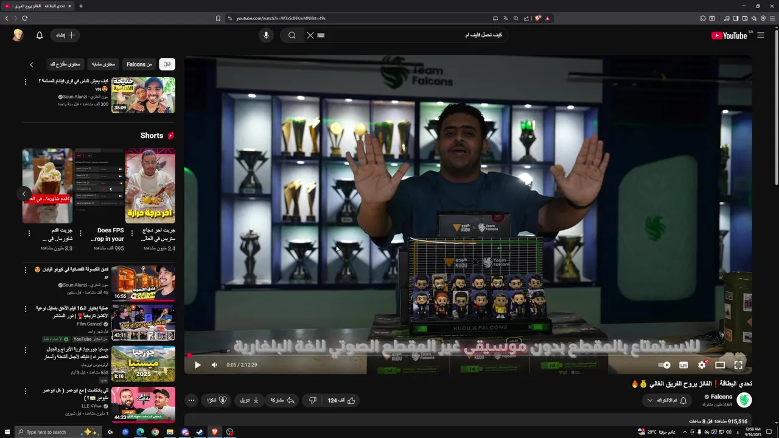Image resolution: width=779 pixels, height=438 pixels.
Task: Open the جربت احر دجاج Short thumbnail
Action: (150, 186)
